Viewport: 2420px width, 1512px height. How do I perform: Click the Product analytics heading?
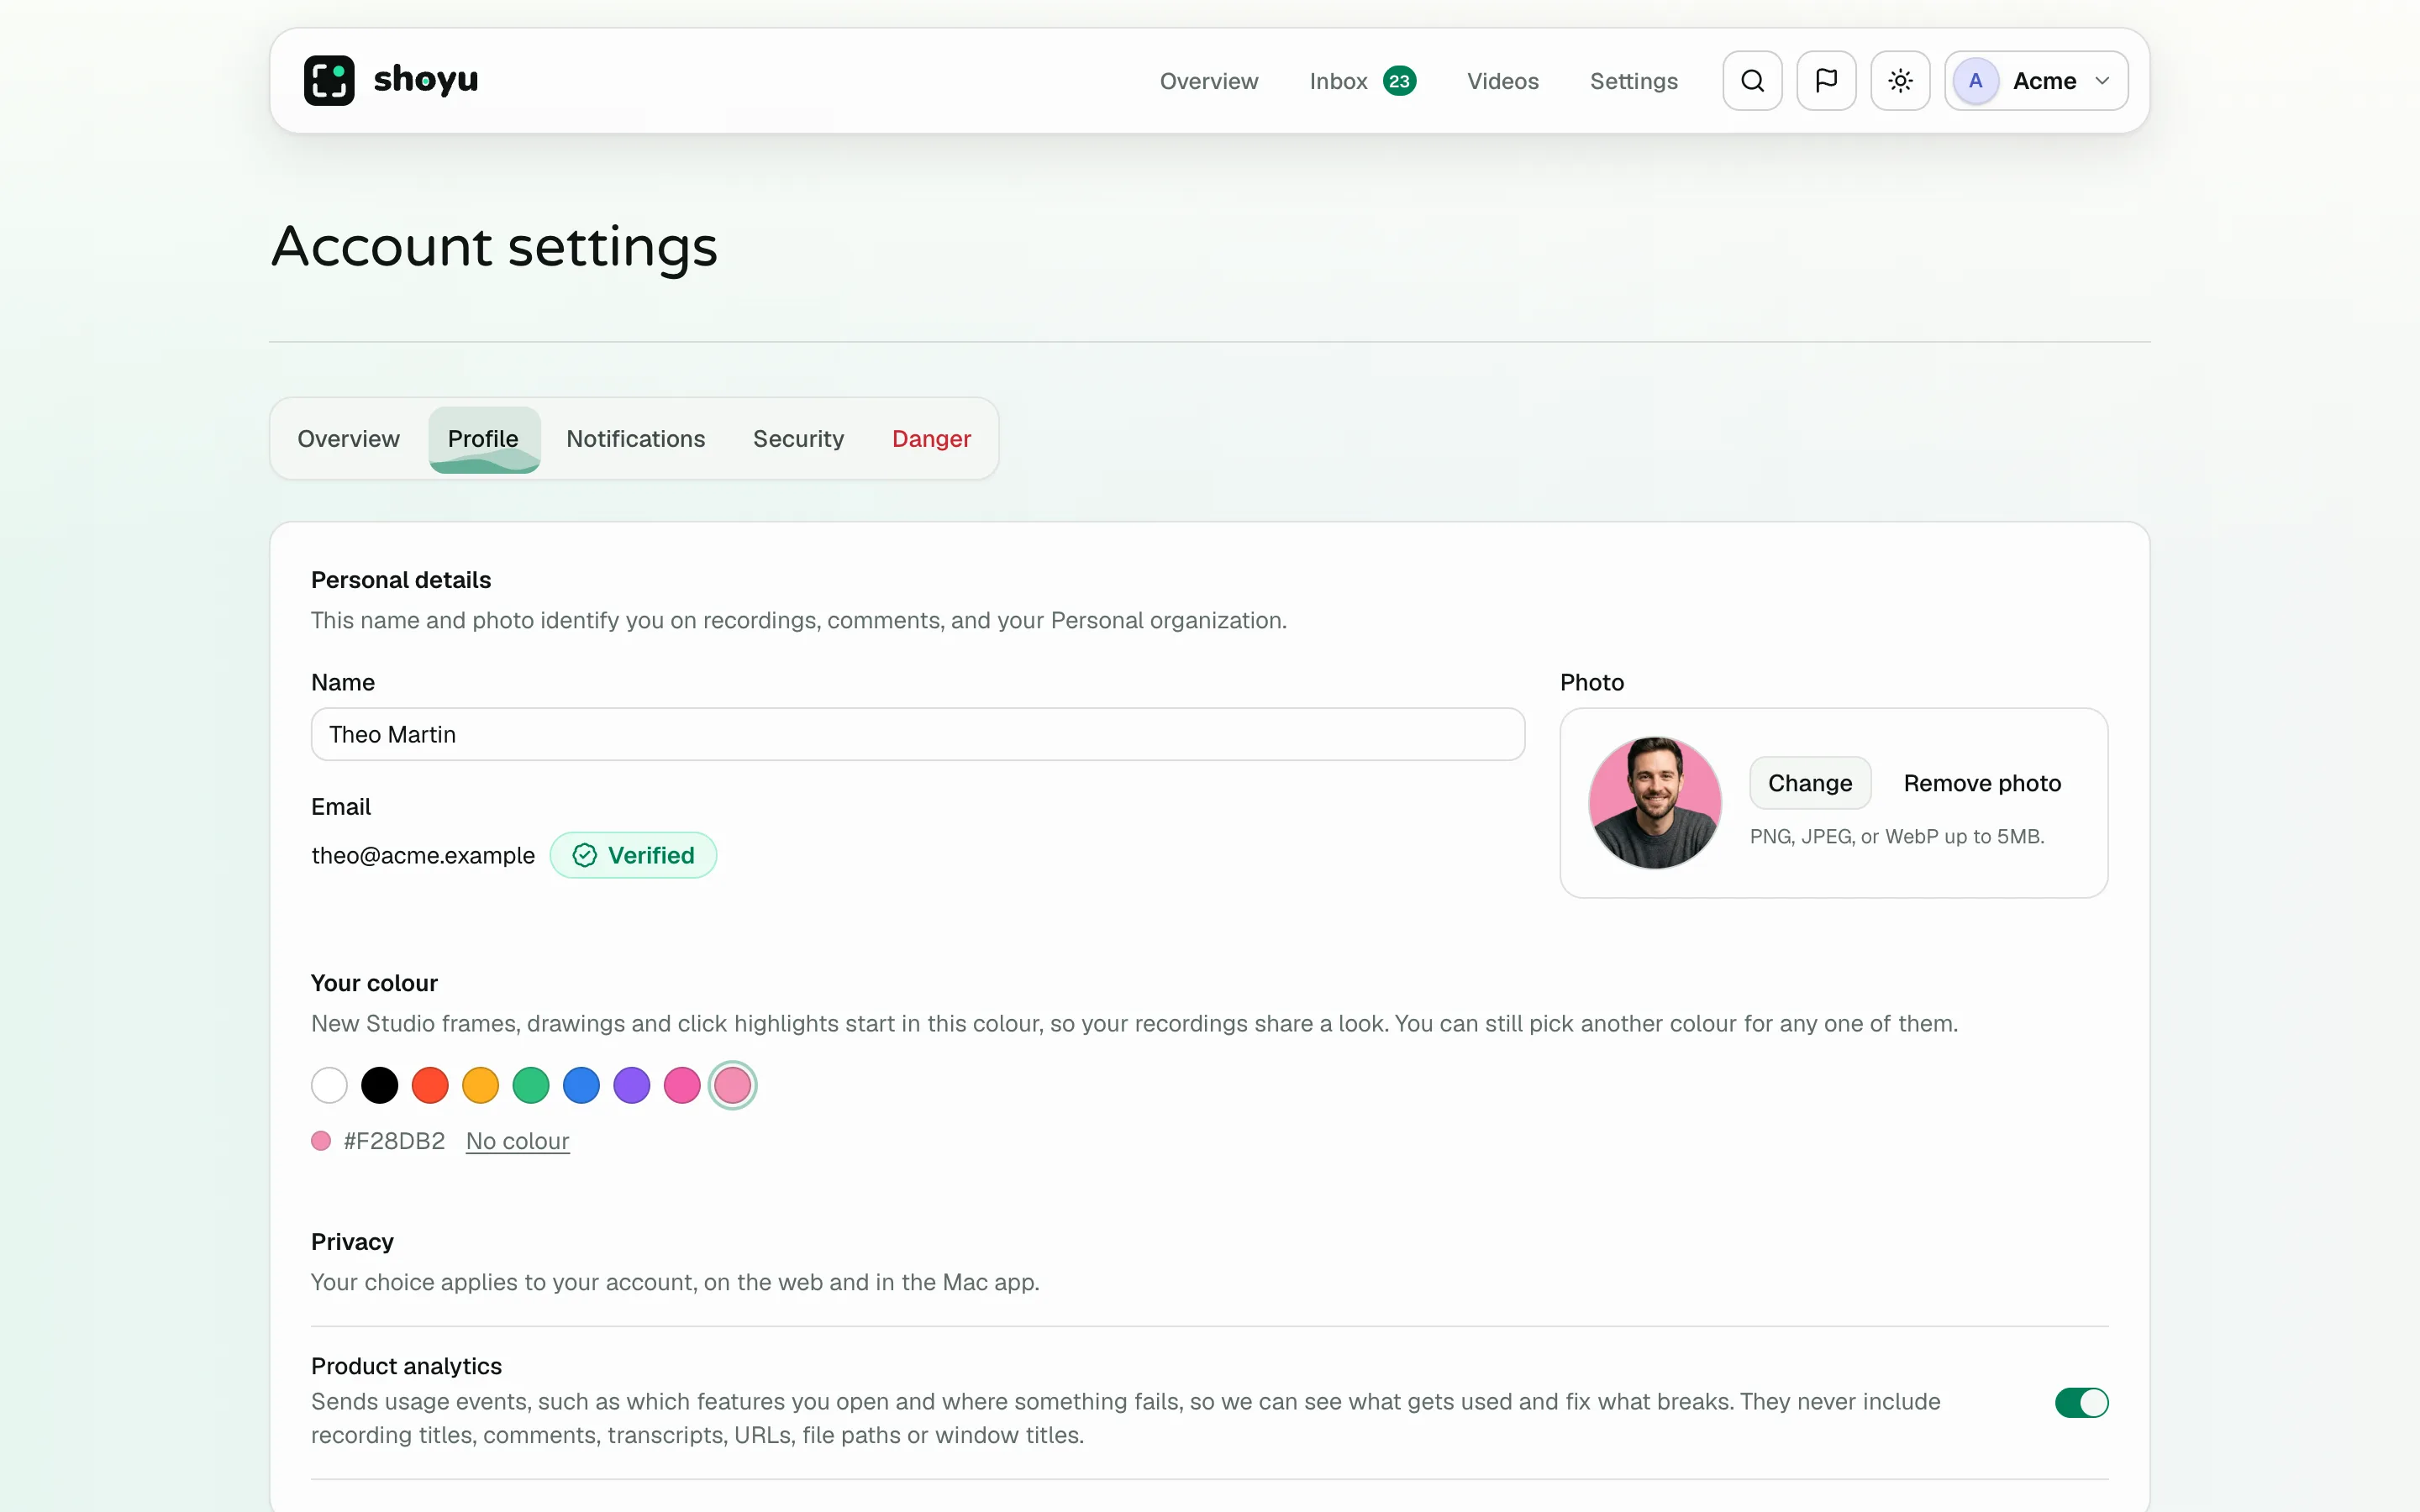point(406,1365)
